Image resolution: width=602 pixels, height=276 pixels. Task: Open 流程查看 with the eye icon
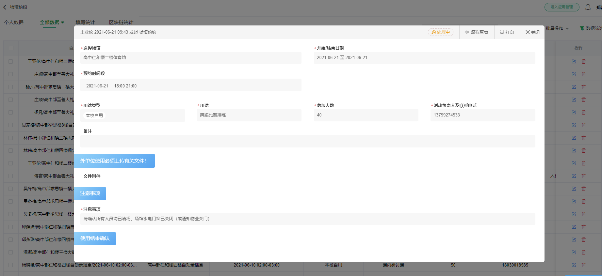(476, 32)
